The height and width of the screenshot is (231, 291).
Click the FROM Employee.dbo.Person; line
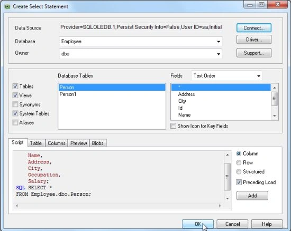53,194
